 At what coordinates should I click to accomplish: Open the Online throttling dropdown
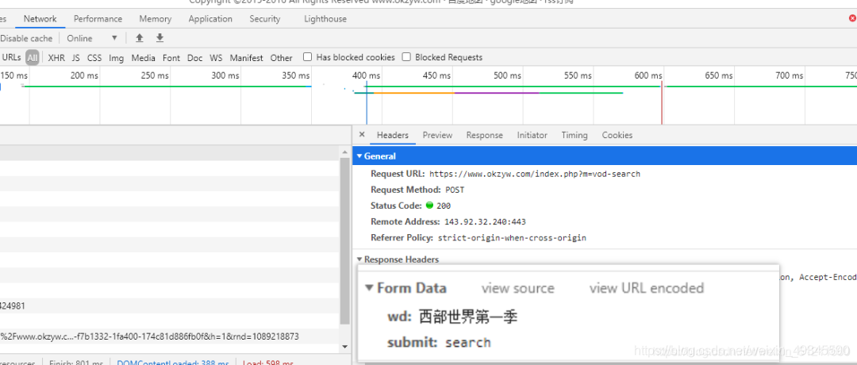(92, 38)
